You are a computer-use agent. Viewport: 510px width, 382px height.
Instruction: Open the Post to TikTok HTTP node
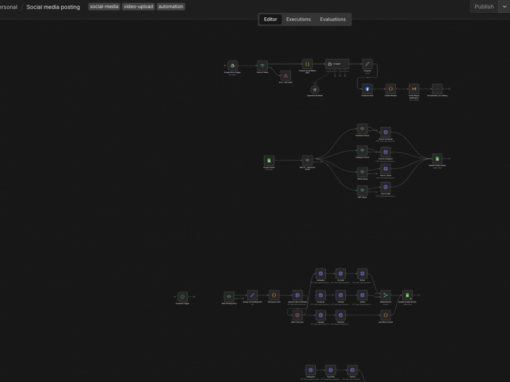[x=386, y=169]
